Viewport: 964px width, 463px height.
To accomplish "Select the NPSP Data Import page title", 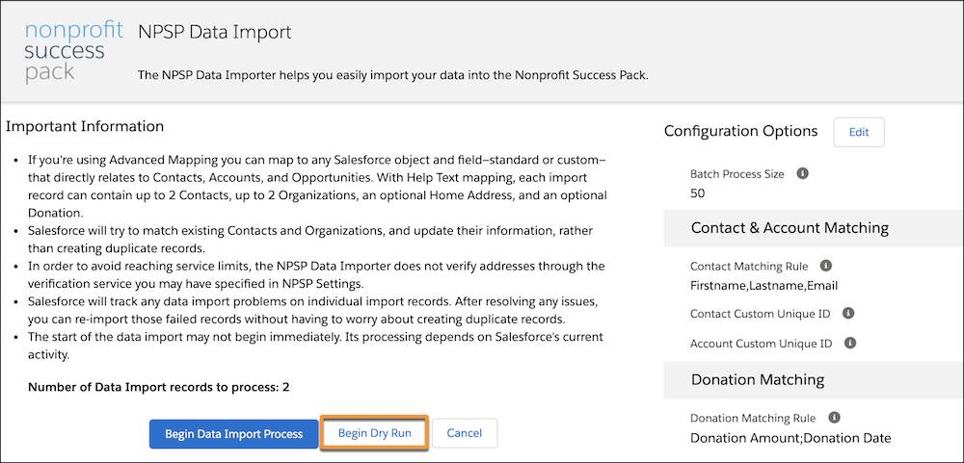I will tap(215, 32).
